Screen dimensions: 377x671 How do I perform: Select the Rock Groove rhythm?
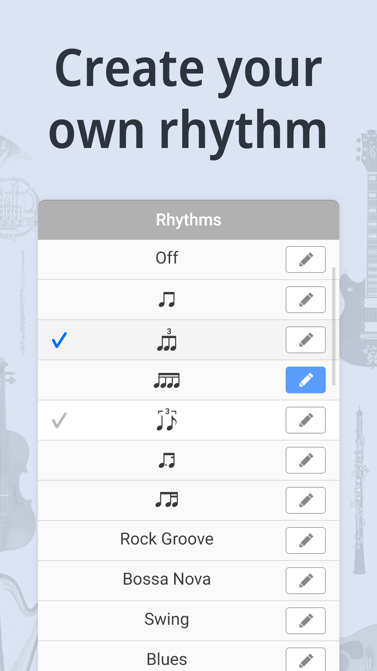[167, 539]
